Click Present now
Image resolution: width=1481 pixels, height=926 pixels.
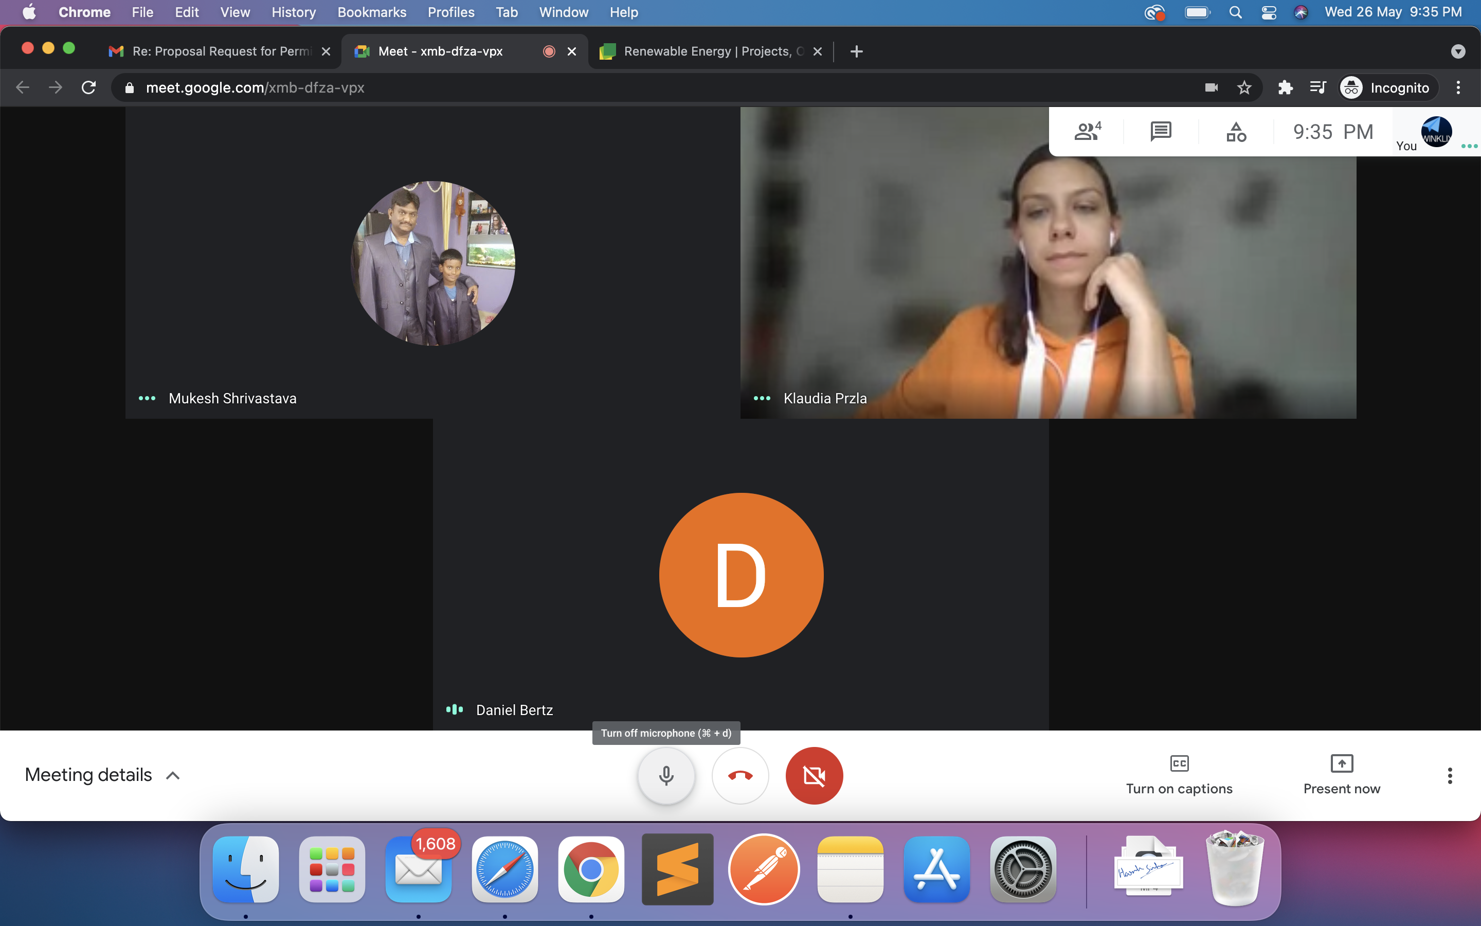pos(1342,775)
